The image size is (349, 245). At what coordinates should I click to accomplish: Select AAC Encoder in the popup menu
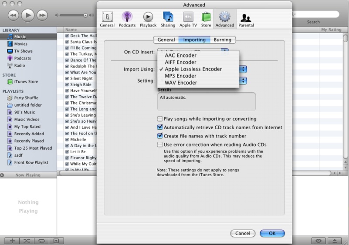click(x=180, y=56)
